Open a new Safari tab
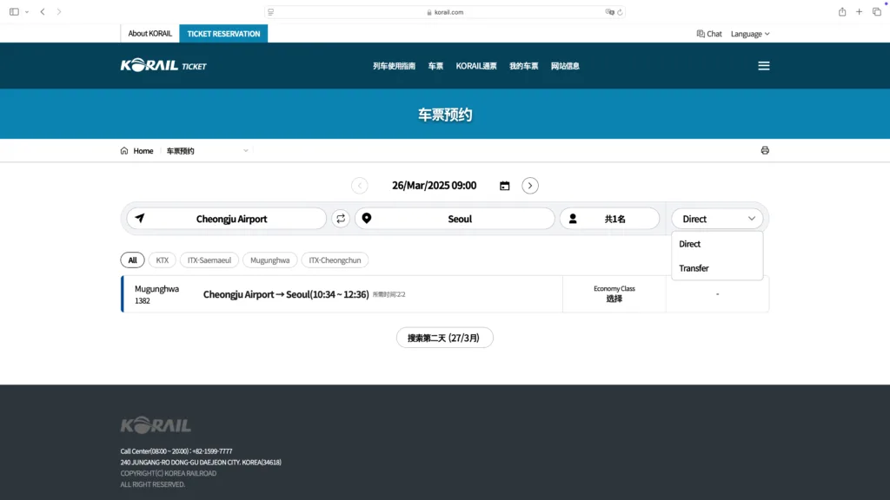 pyautogui.click(x=860, y=12)
